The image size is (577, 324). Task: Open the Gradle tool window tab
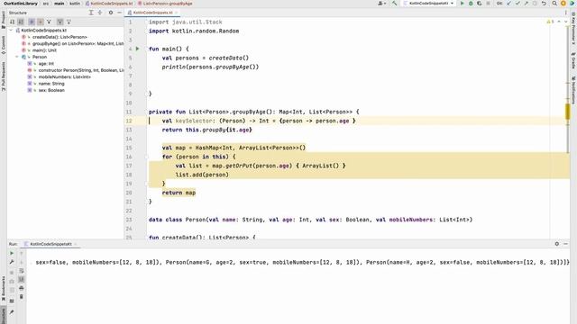[x=573, y=60]
